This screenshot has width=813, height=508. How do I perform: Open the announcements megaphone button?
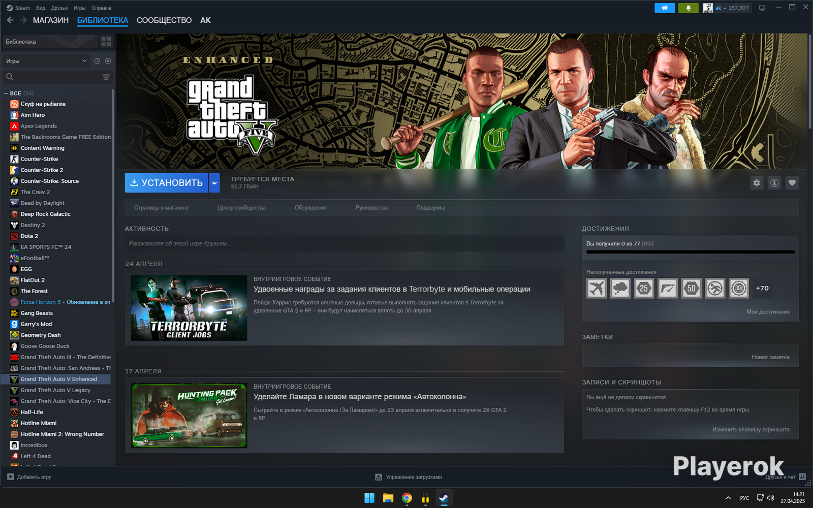pyautogui.click(x=665, y=8)
